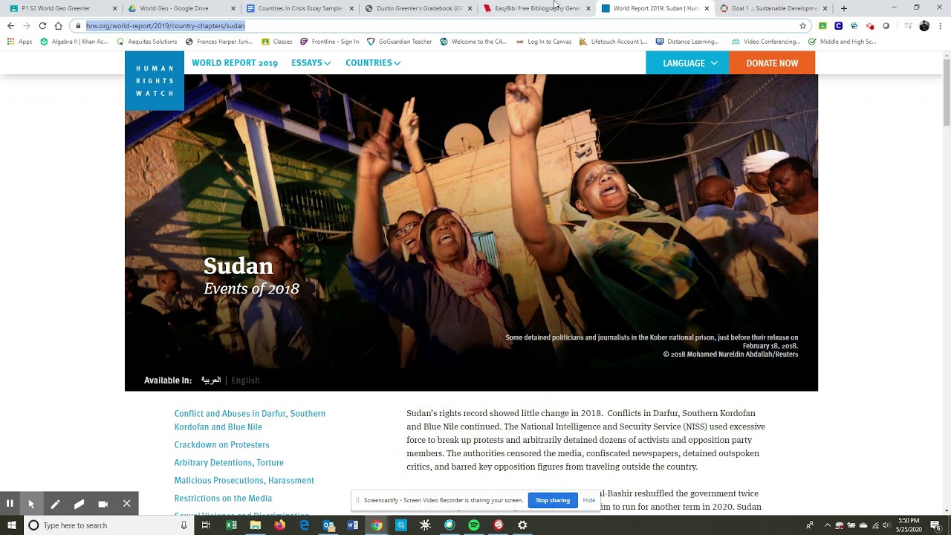Switch to Dustin Greenler's Gradebook tab
The width and height of the screenshot is (951, 535).
(416, 8)
